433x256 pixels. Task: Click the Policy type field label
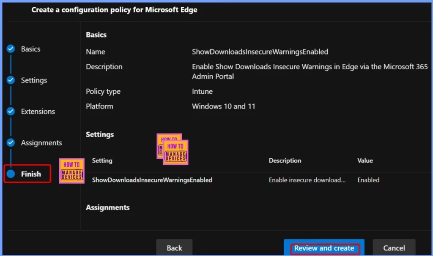click(103, 92)
